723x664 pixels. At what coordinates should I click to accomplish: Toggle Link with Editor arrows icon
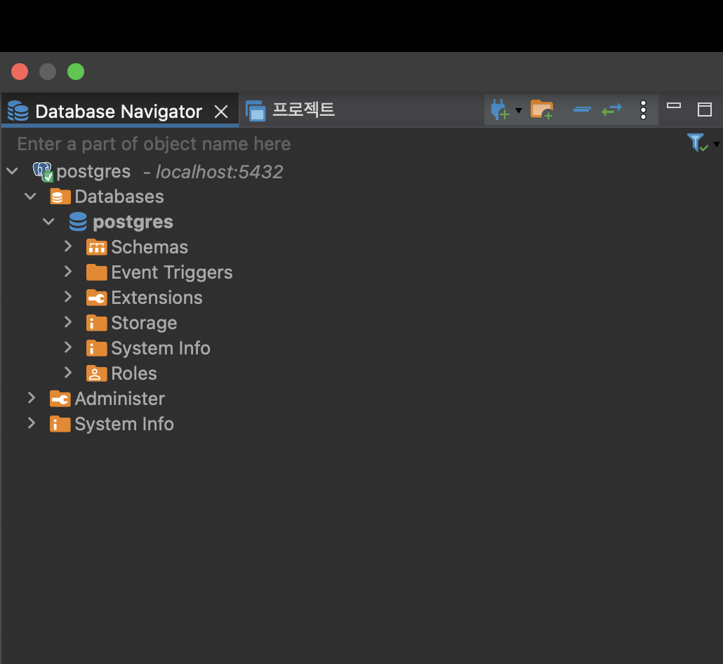pos(612,109)
